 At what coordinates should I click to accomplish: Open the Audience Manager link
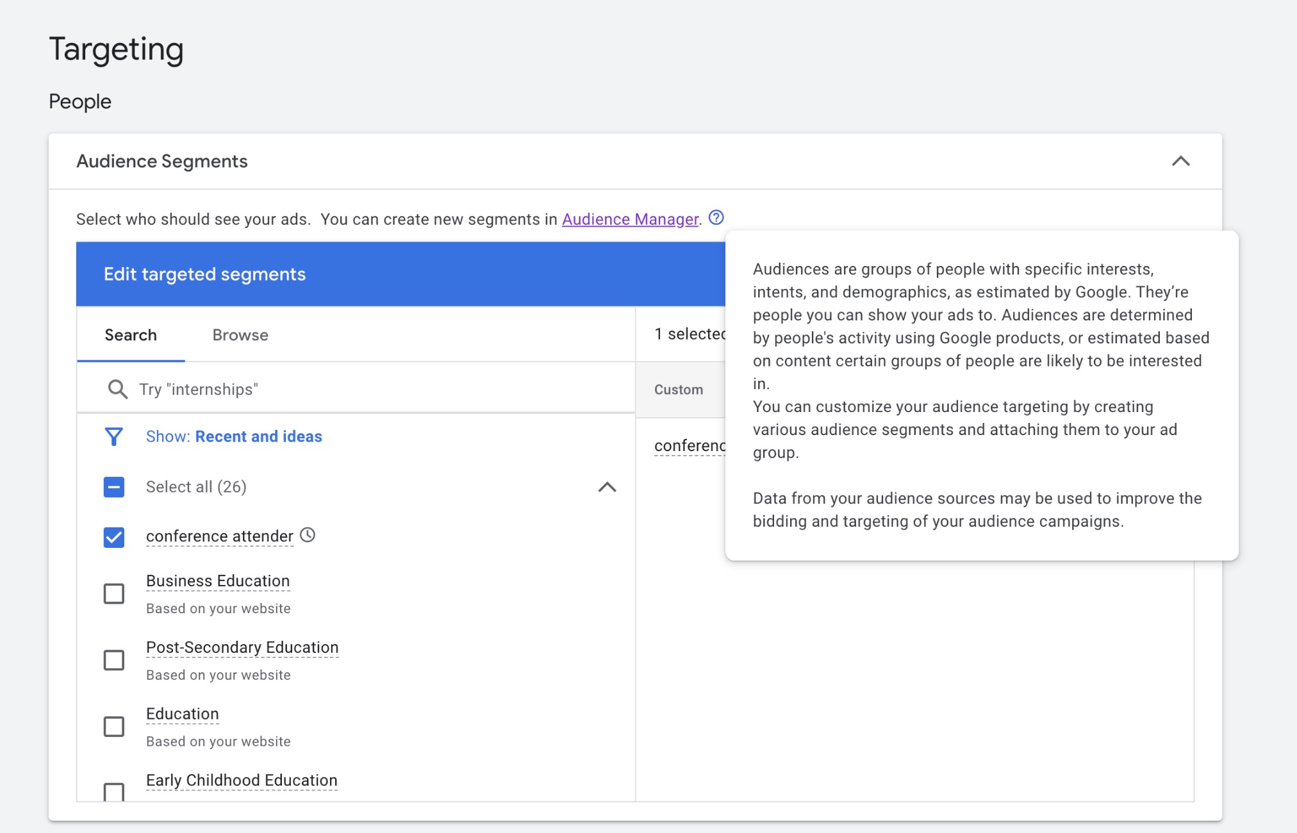tap(630, 219)
